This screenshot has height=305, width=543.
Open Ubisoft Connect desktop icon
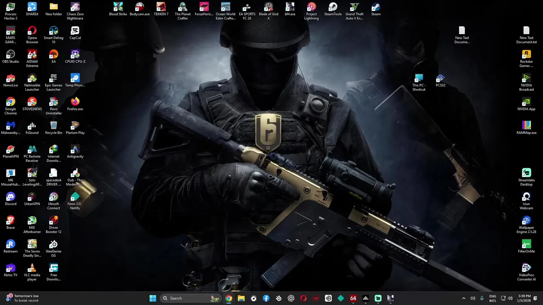click(53, 201)
